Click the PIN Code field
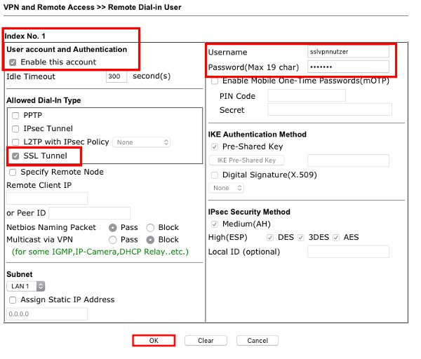The height and width of the screenshot is (359, 421). click(307, 96)
